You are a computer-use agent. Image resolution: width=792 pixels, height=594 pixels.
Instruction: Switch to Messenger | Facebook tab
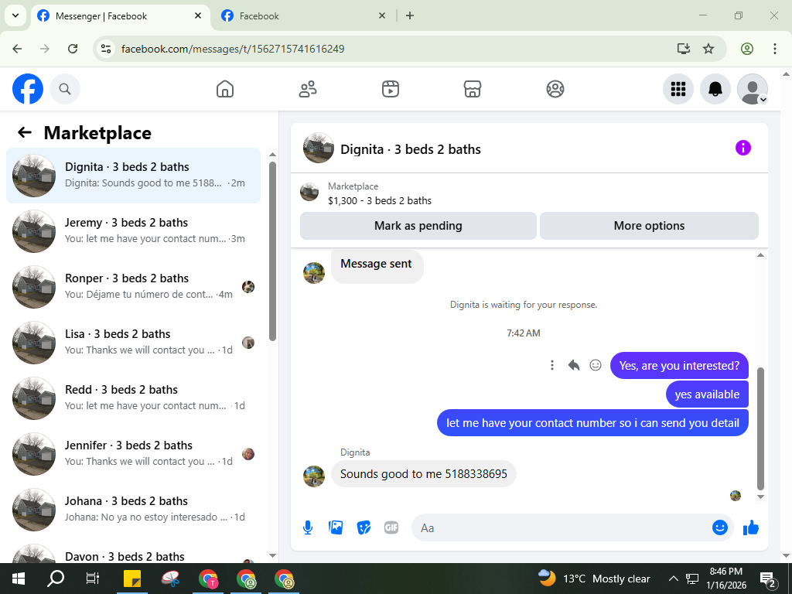tap(120, 16)
